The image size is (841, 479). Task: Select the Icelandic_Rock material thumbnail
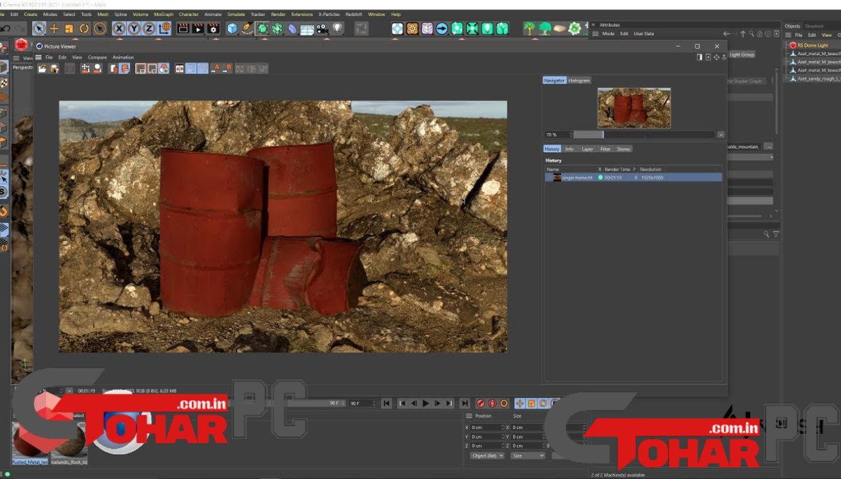pos(69,443)
